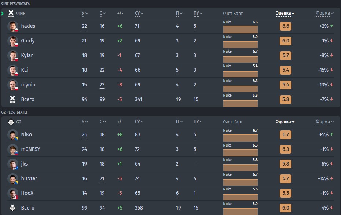Sort the 9INE table by Форма
The image size is (341, 215).
[325, 13]
